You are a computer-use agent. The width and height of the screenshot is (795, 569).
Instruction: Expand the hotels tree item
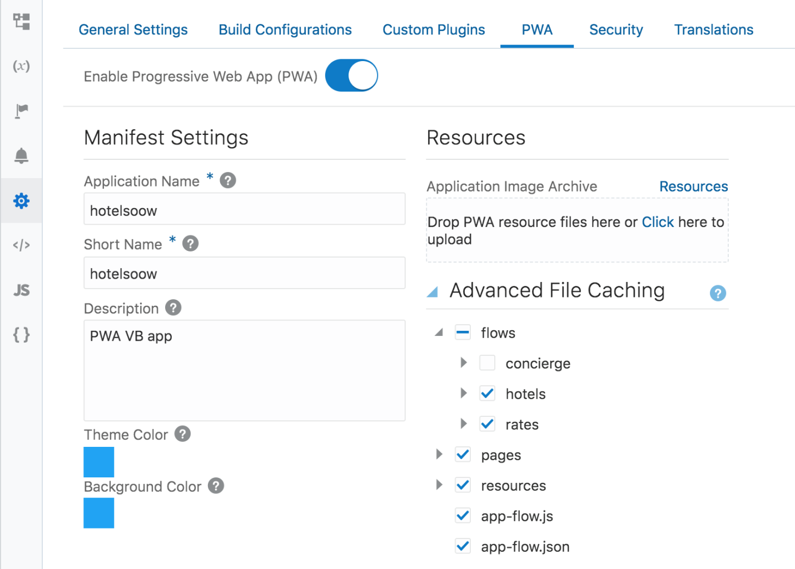(464, 393)
